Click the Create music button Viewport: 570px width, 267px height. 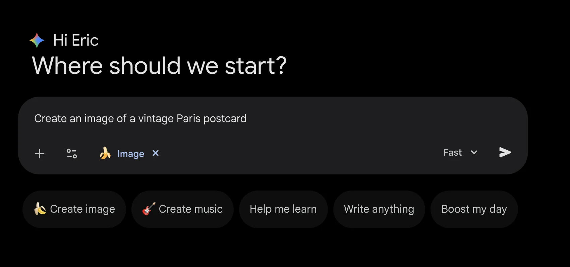[183, 209]
